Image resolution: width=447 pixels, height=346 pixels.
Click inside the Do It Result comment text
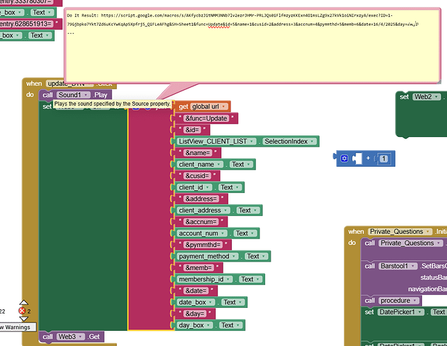point(243,24)
